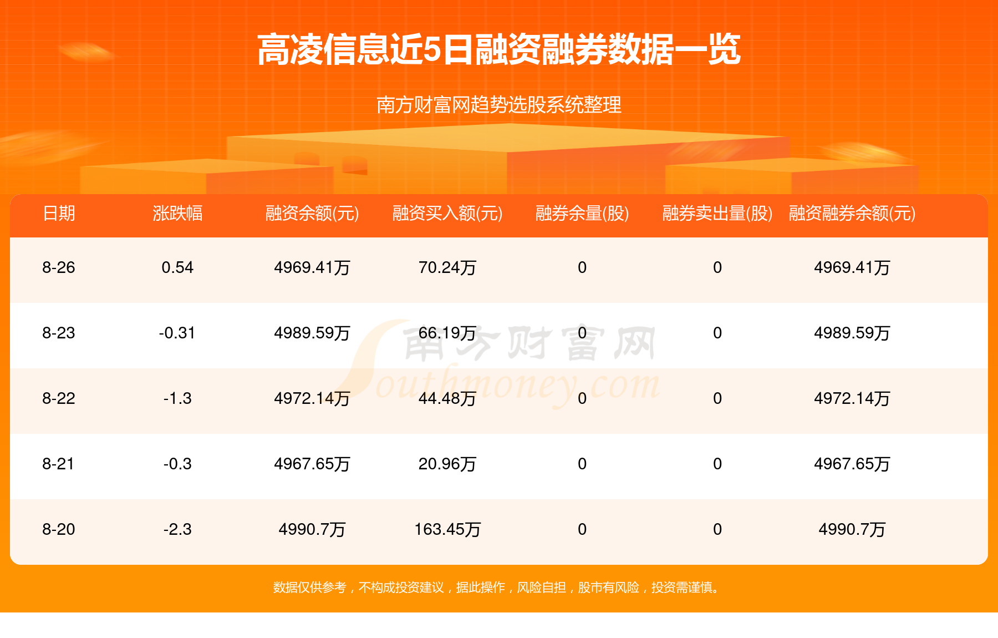Click 4969.41万 under 融资融券余额 column

(852, 267)
